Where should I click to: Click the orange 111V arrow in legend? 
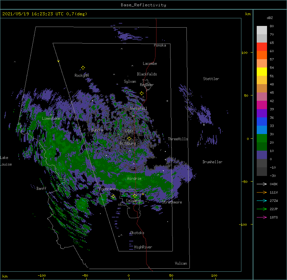(262, 192)
